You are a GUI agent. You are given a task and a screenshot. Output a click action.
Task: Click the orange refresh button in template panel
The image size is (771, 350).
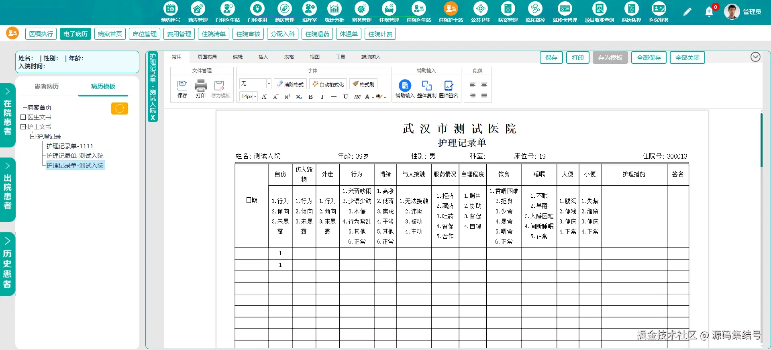[120, 108]
